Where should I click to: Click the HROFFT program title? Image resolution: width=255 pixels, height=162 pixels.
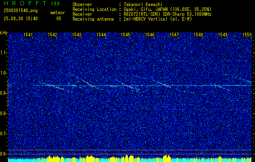[25, 3]
